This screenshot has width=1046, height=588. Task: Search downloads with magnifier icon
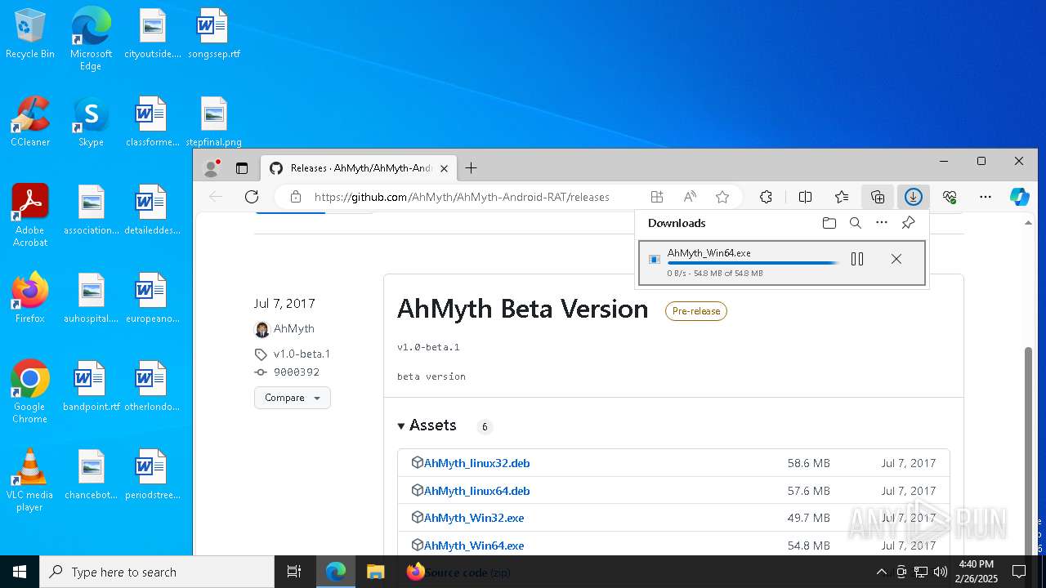[856, 223]
